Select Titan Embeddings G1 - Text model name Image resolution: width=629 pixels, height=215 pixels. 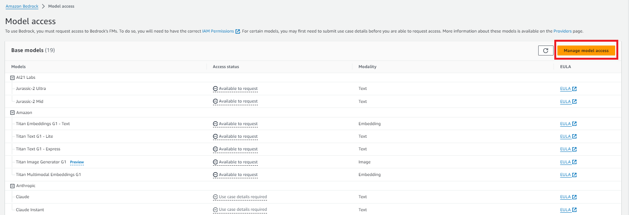tap(43, 124)
